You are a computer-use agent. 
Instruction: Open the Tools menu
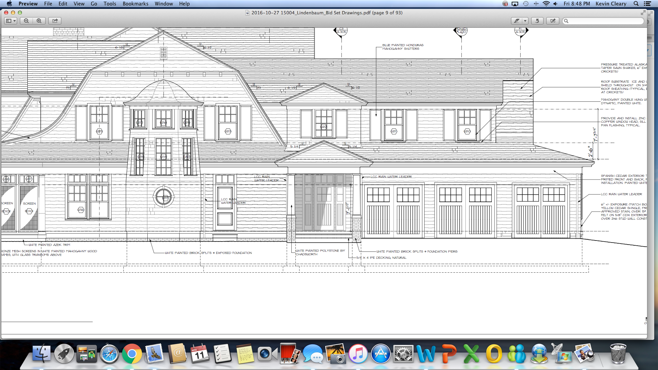(x=110, y=4)
